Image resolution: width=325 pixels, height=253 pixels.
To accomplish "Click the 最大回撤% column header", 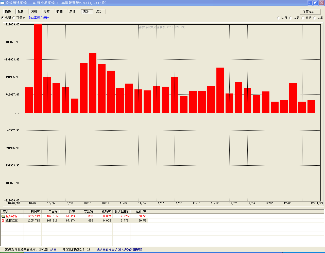I will click(121, 212).
